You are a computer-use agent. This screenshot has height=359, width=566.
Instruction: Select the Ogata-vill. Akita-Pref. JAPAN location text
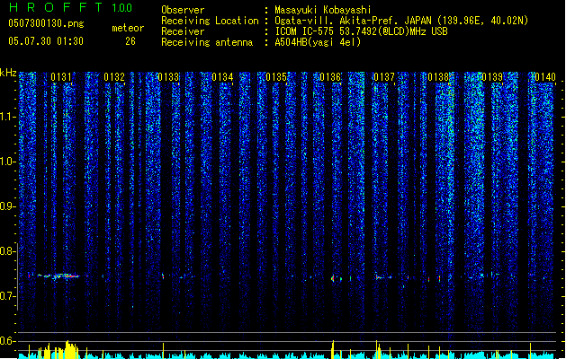(401, 21)
